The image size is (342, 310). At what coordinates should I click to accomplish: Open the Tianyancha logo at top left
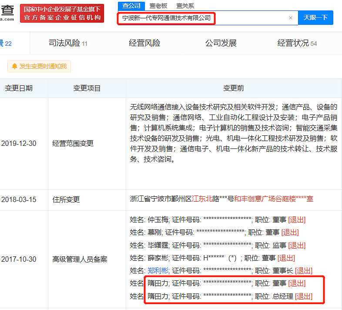pos(7,13)
